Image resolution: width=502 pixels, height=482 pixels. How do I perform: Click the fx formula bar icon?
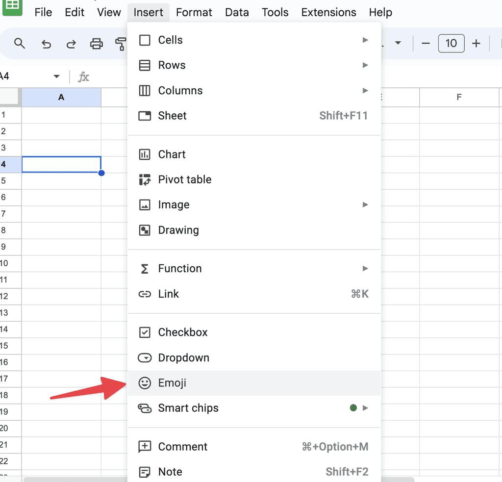point(83,77)
